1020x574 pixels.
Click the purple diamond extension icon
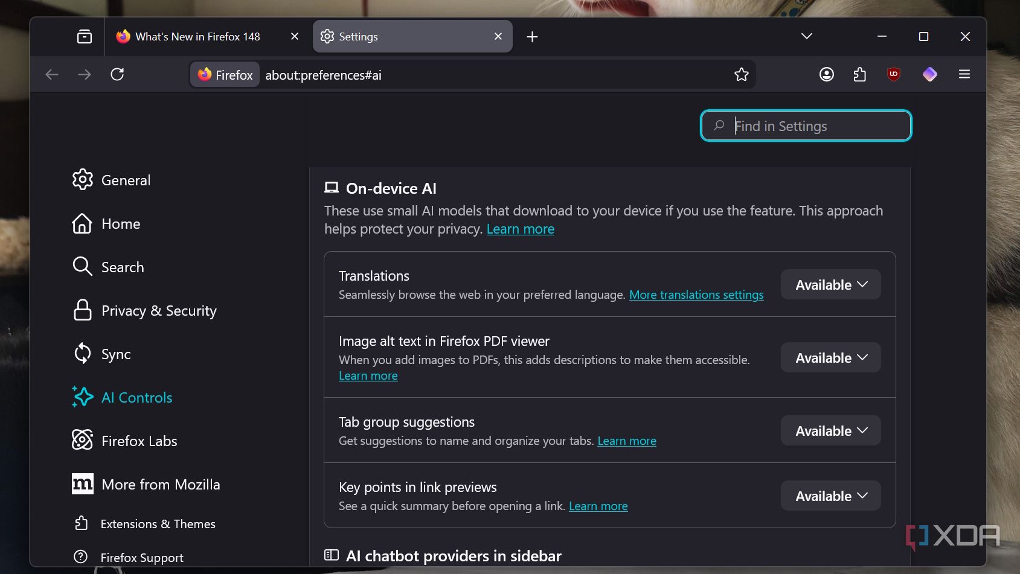click(x=929, y=74)
